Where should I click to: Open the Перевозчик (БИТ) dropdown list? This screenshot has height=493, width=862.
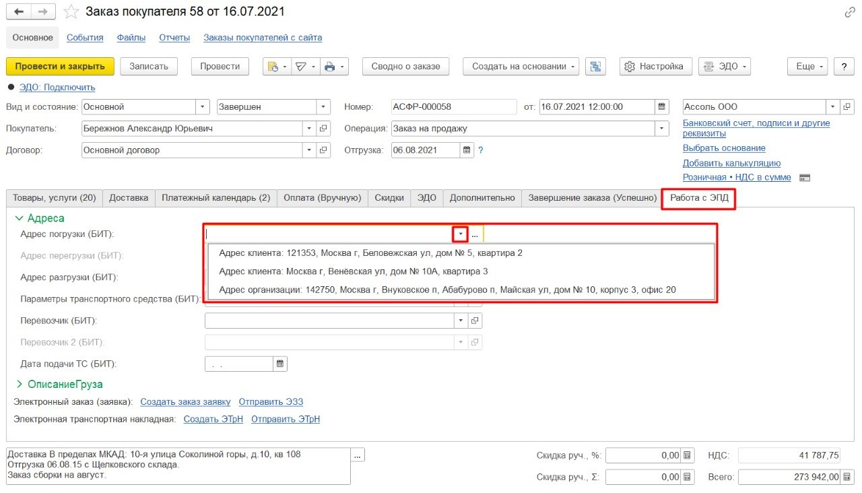(461, 321)
